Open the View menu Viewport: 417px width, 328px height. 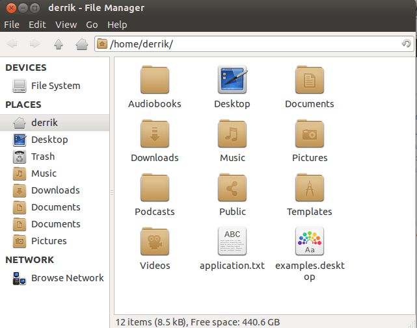tap(66, 25)
